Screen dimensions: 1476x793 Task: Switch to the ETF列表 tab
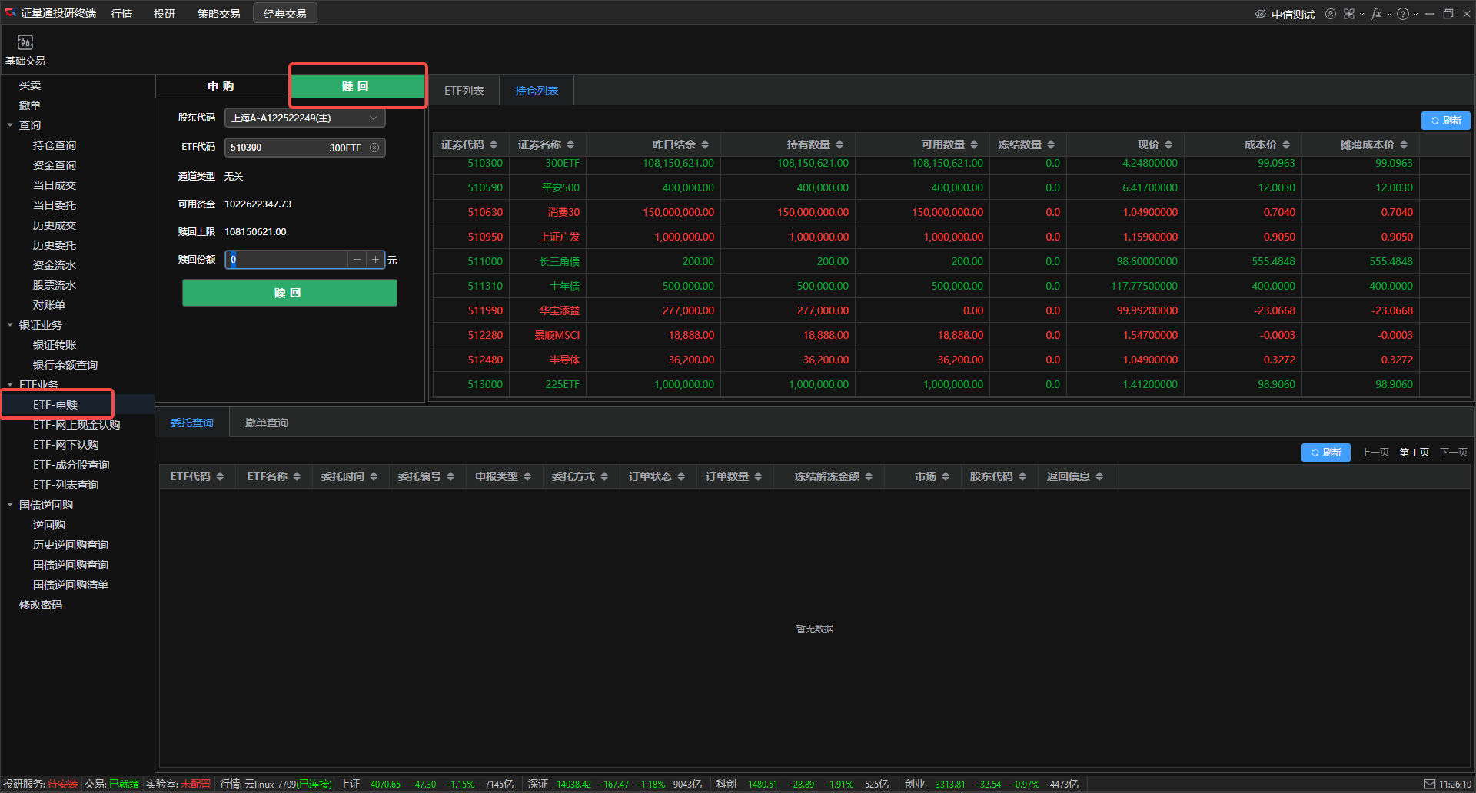(x=464, y=91)
